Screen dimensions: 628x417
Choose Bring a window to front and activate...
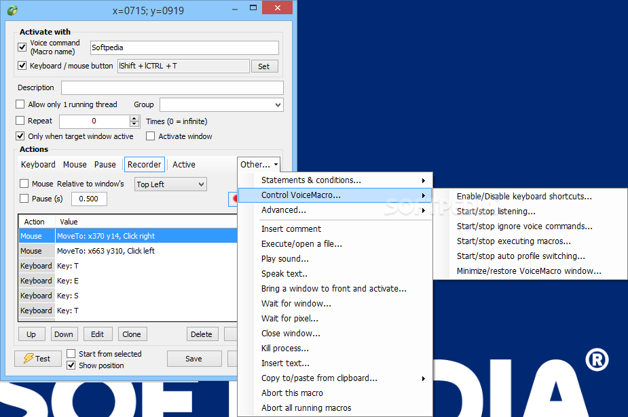point(335,289)
